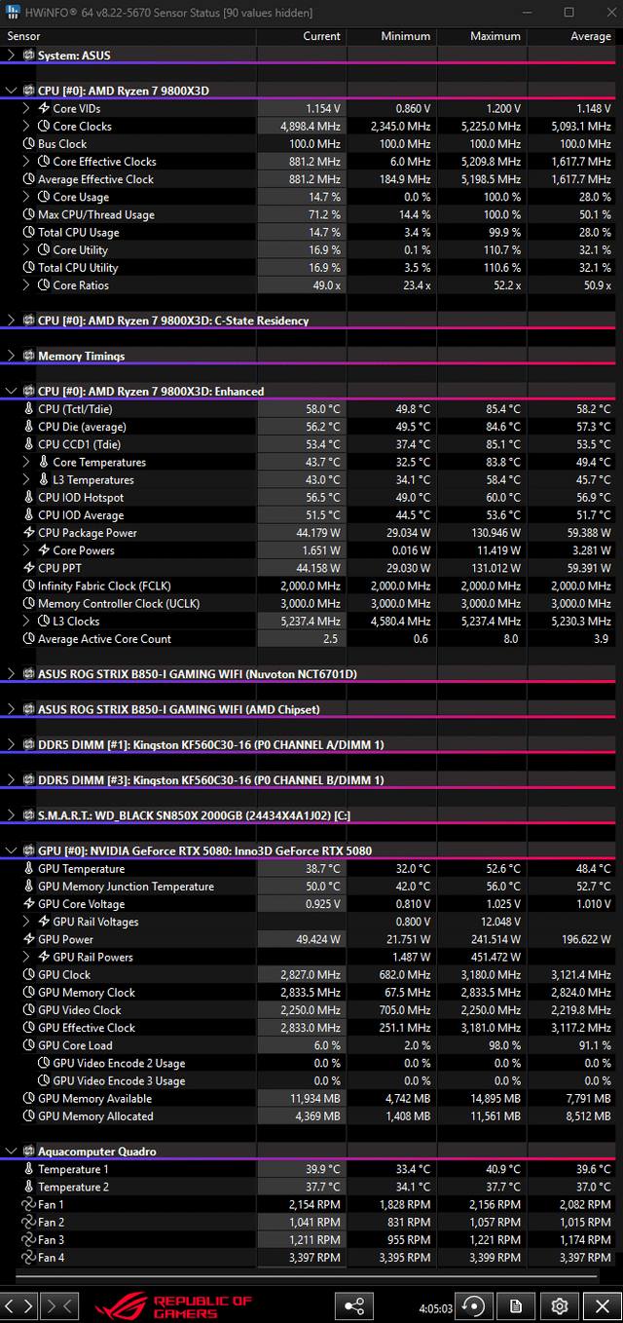Open sensor settings via the gear icon
623x1323 pixels.
point(560,1305)
